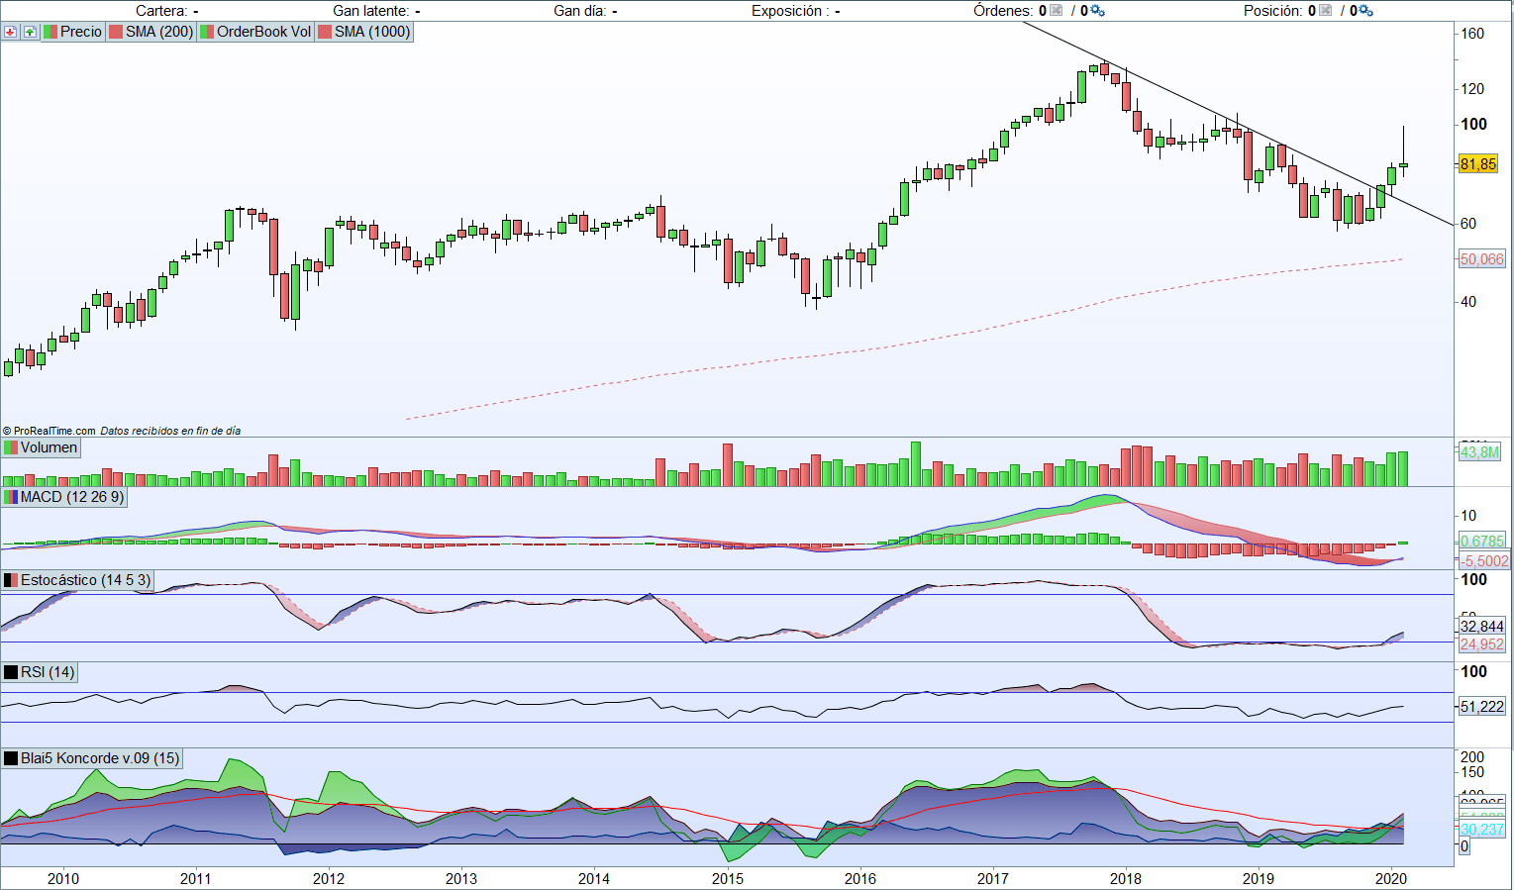Click the Gan latente field
The height and width of the screenshot is (890, 1514).
[376, 11]
